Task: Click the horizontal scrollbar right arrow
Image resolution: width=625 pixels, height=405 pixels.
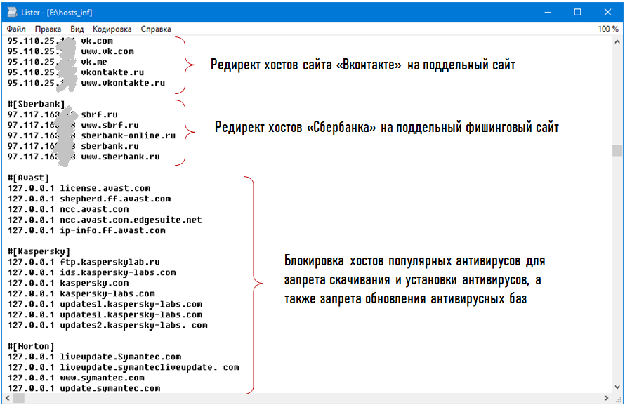Action: pos(606,398)
